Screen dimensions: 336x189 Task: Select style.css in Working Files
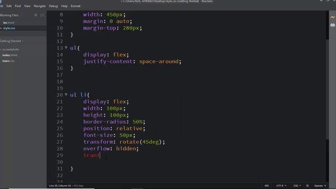click(9, 28)
